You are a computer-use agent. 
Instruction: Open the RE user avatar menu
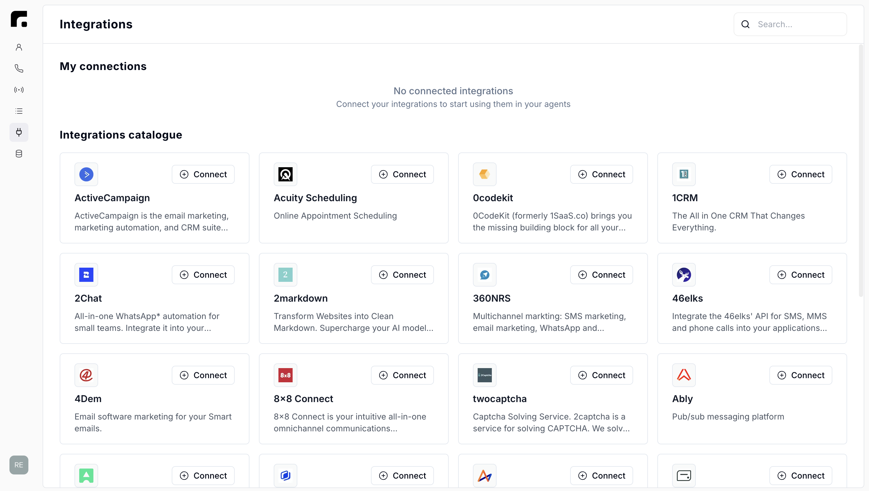[19, 465]
